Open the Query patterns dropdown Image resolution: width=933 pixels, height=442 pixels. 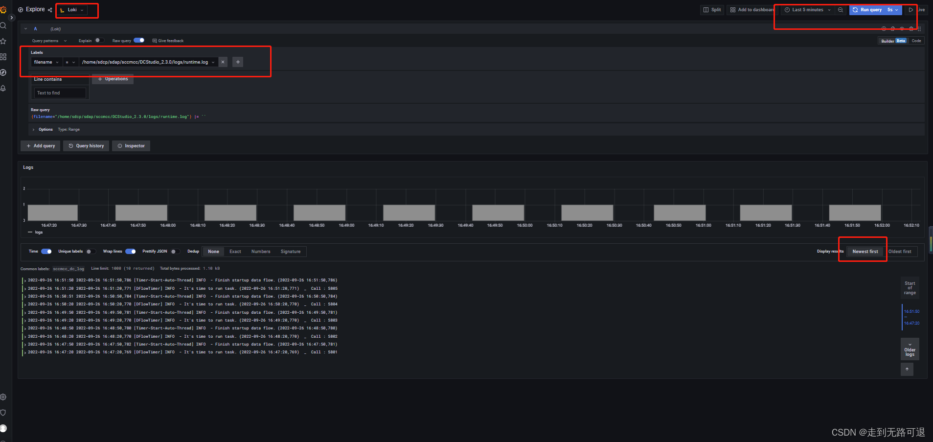click(49, 41)
